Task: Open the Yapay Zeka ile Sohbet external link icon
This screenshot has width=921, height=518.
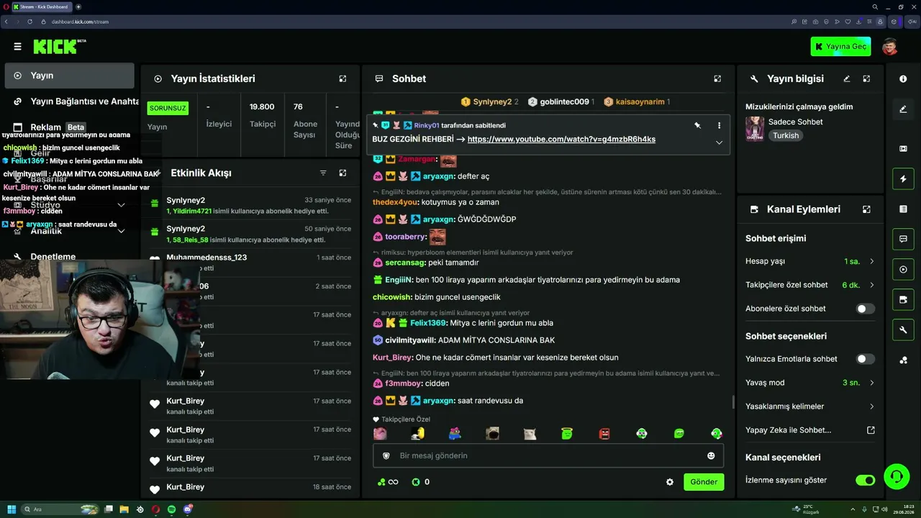Action: tap(871, 430)
